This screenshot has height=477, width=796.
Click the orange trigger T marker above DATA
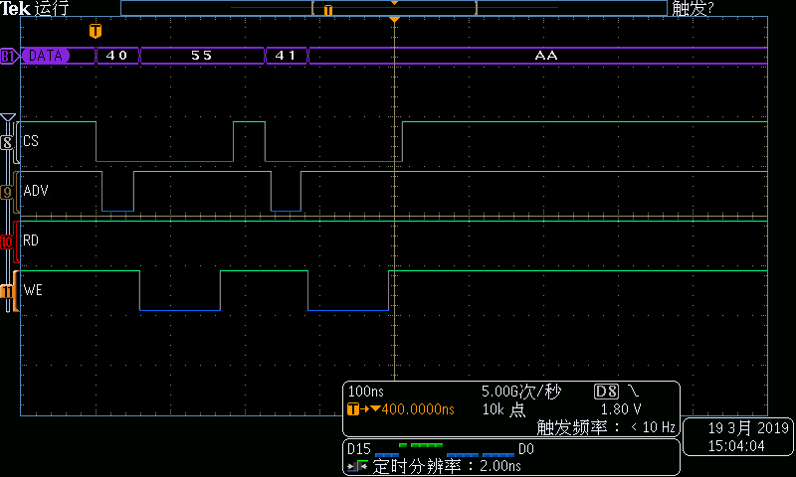click(96, 31)
